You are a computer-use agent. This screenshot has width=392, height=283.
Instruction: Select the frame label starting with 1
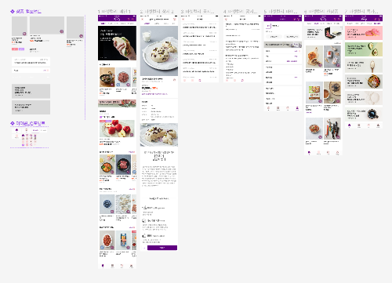114,12
